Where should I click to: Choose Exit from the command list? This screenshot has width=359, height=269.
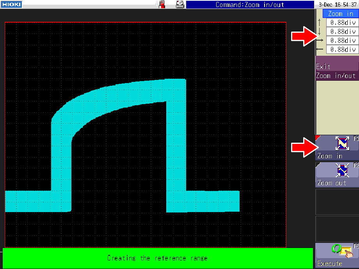click(x=337, y=67)
